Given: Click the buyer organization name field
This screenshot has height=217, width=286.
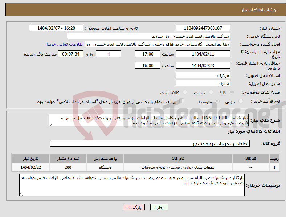Looking at the screenshot, I should 148,36.
